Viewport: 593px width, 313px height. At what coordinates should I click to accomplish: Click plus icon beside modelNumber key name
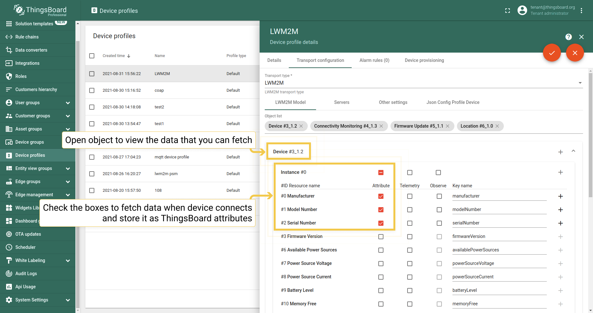pyautogui.click(x=561, y=210)
